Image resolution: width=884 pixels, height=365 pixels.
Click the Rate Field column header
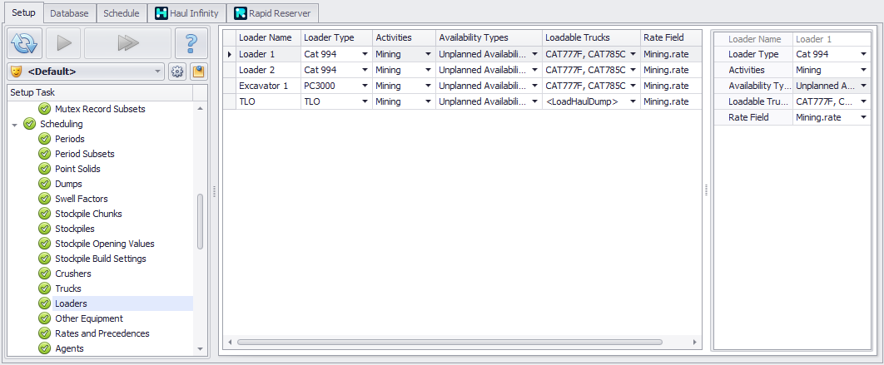(x=671, y=37)
